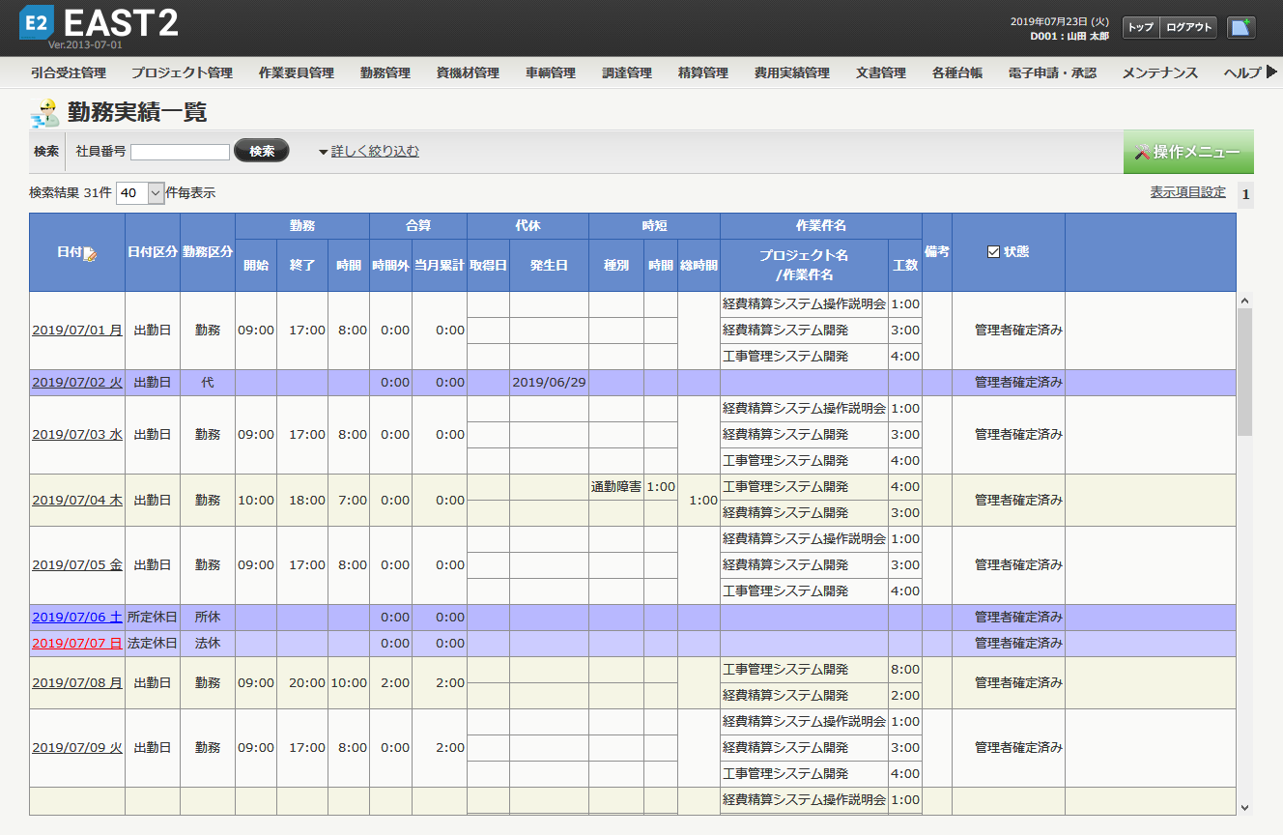1283x835 pixels.
Task: Click the scrollbar up arrow
Action: coord(1244,301)
